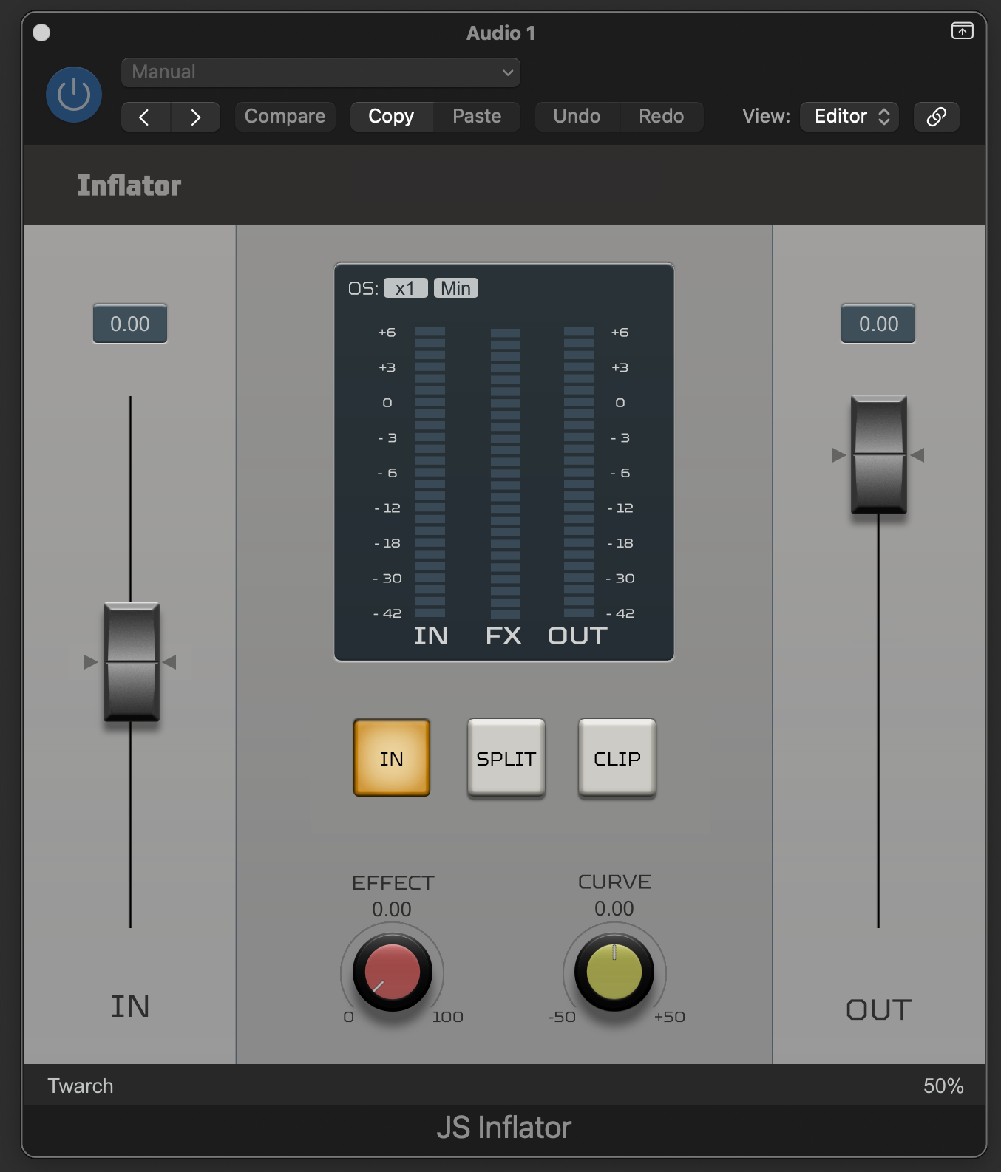The width and height of the screenshot is (1001, 1172).
Task: Enable the SPLIT band mode button
Action: coord(506,758)
